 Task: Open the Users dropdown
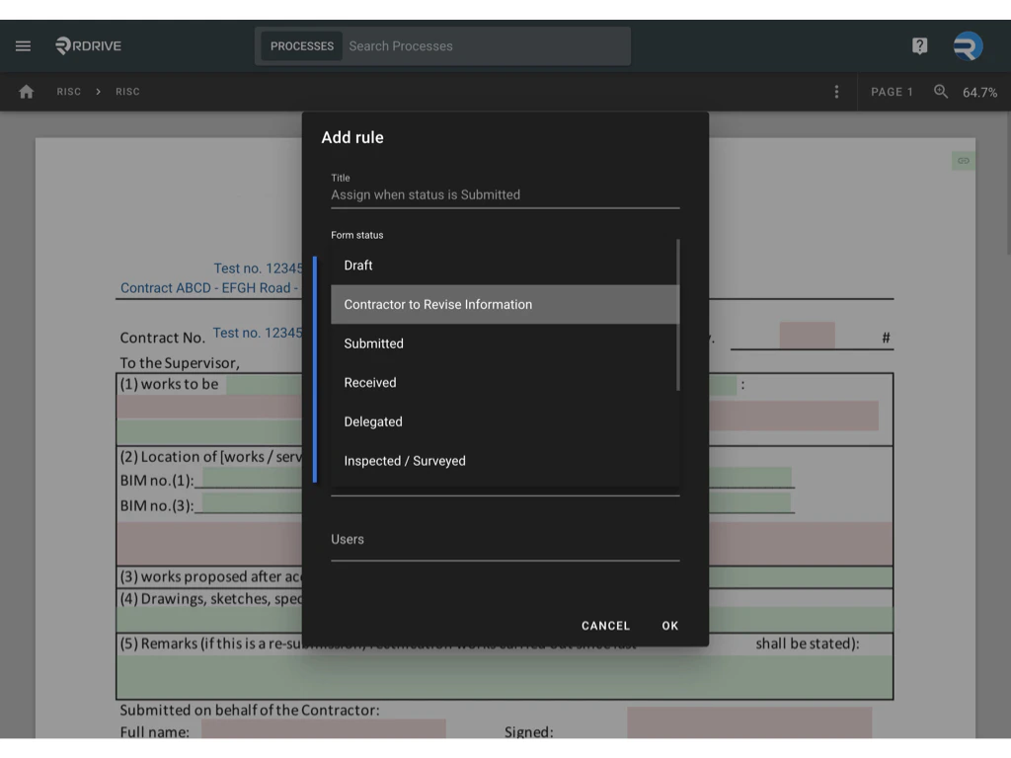[x=505, y=539]
